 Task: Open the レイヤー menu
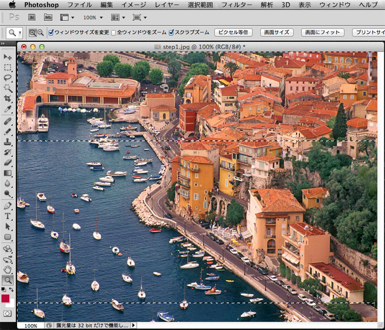(x=167, y=5)
